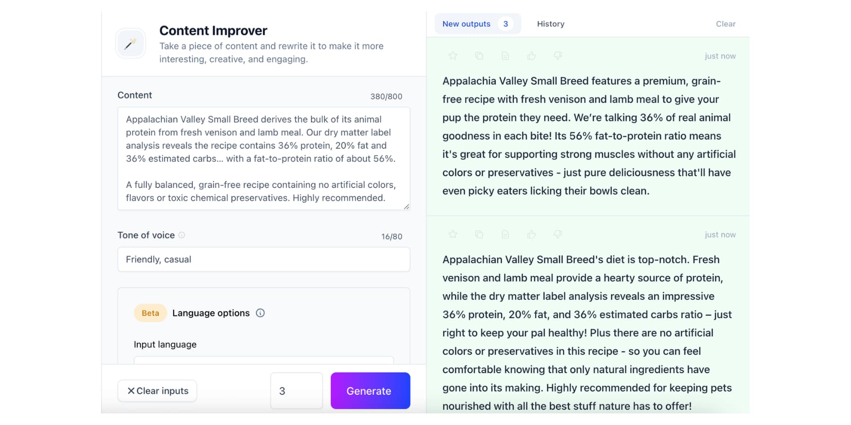
Task: Click inside the Friendly, casual tone field
Action: [263, 259]
